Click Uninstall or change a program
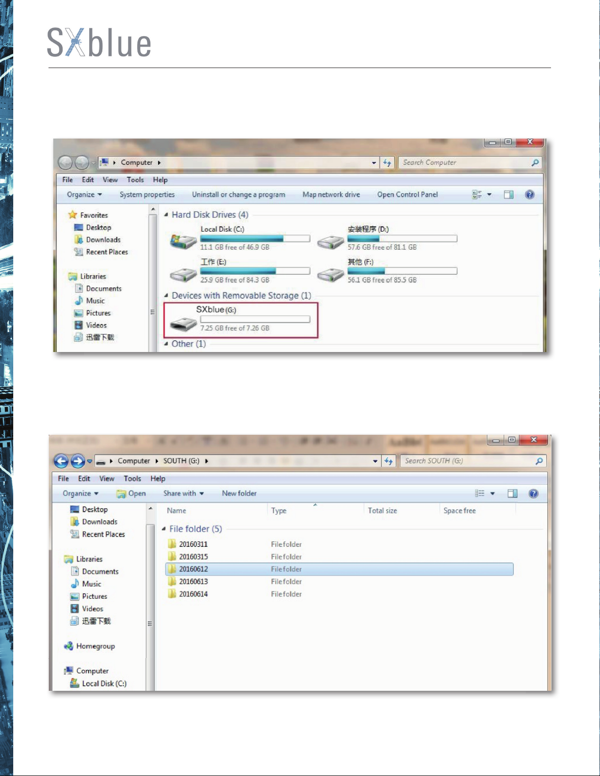The width and height of the screenshot is (600, 776). click(239, 194)
